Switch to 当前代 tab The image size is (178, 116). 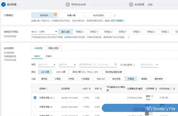point(37,56)
